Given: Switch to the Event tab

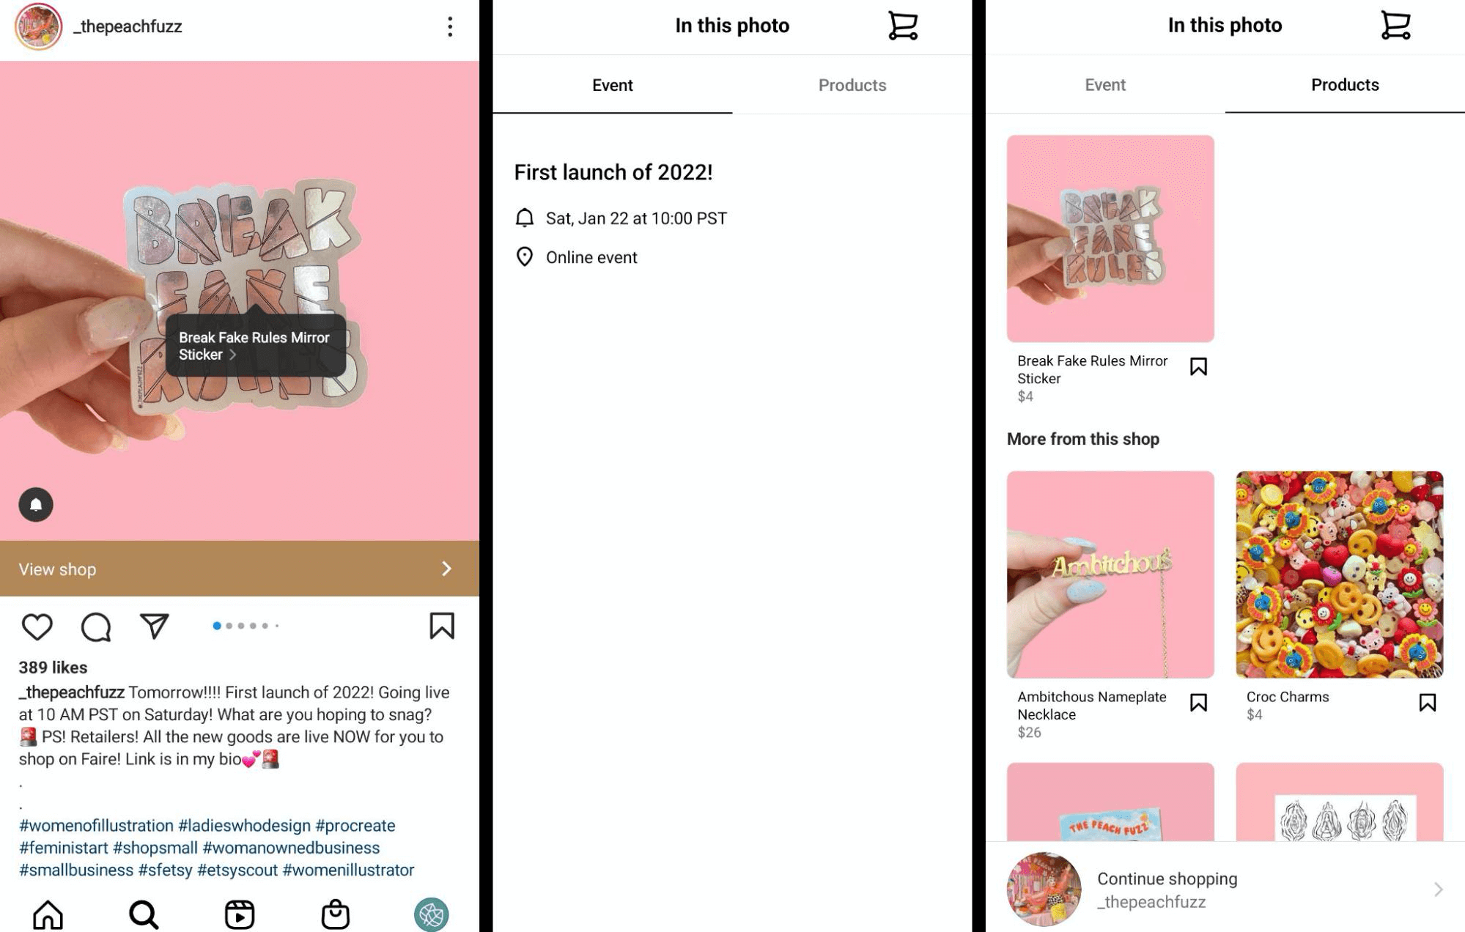Looking at the screenshot, I should pyautogui.click(x=1104, y=84).
